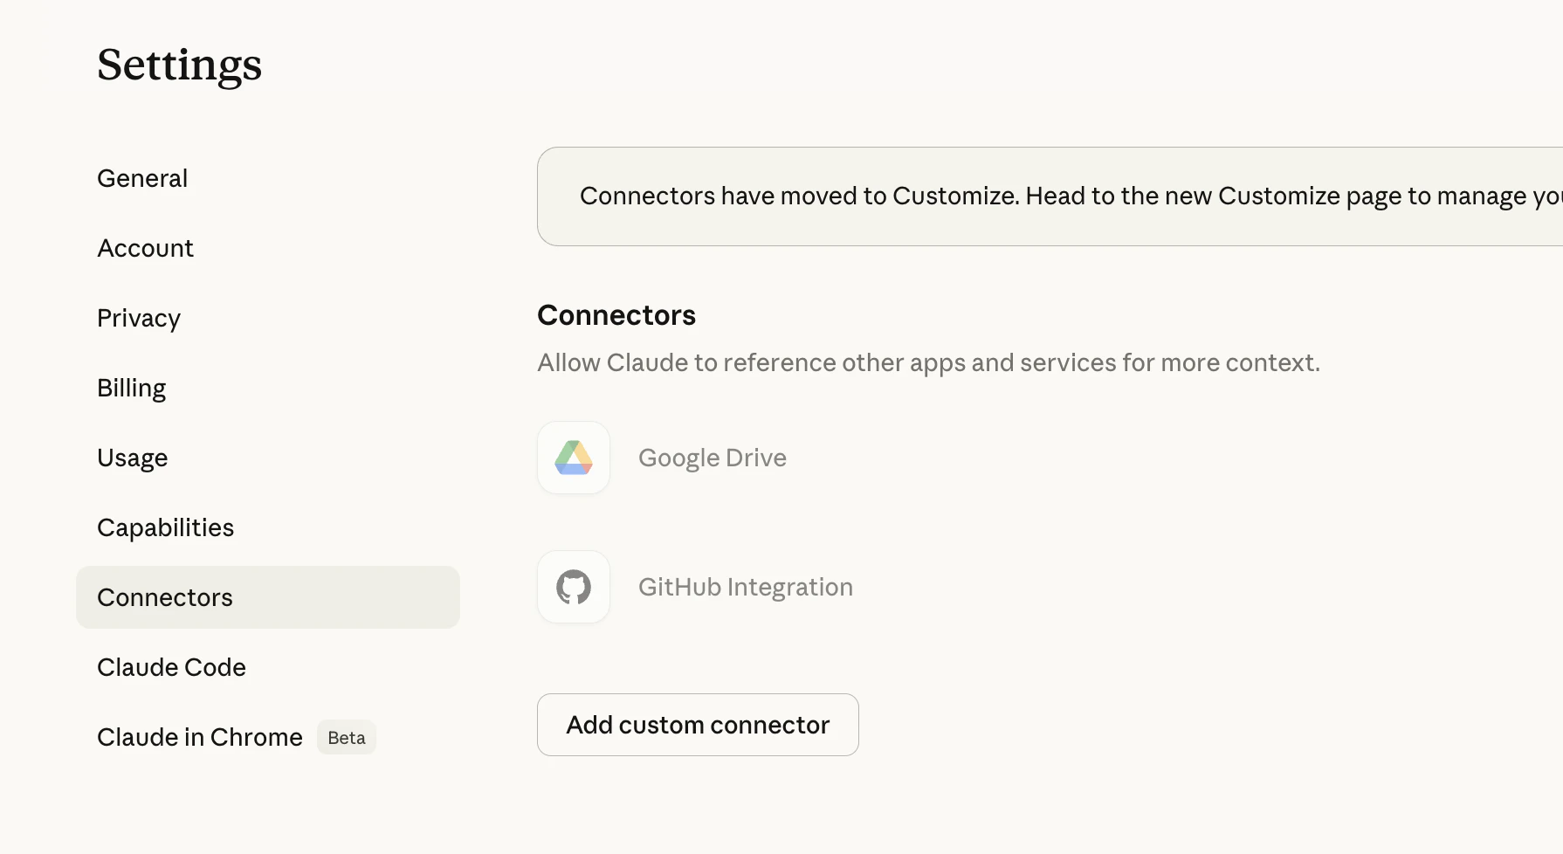This screenshot has height=854, width=1563.
Task: Click the Connectors section heading
Action: pyautogui.click(x=616, y=315)
